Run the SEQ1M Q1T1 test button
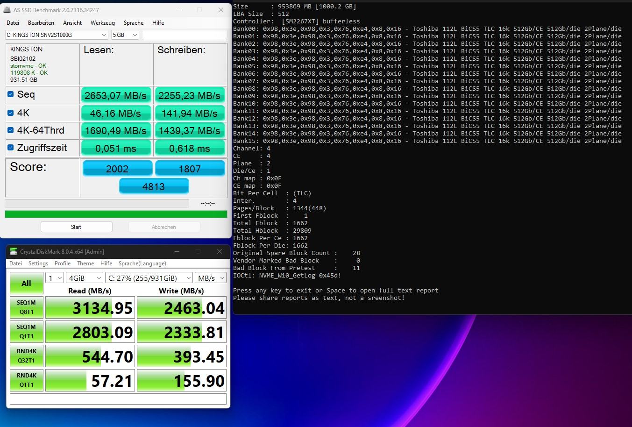Image resolution: width=632 pixels, height=427 pixels. tap(27, 332)
